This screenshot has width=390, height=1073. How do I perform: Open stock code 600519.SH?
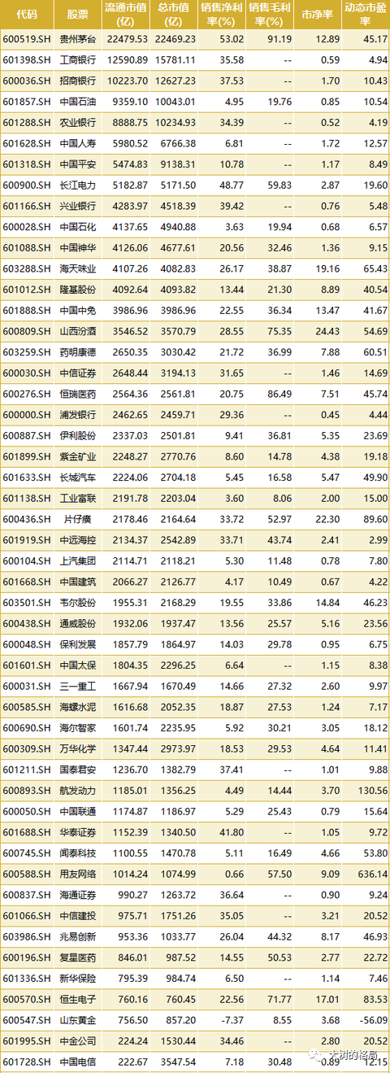coord(25,38)
